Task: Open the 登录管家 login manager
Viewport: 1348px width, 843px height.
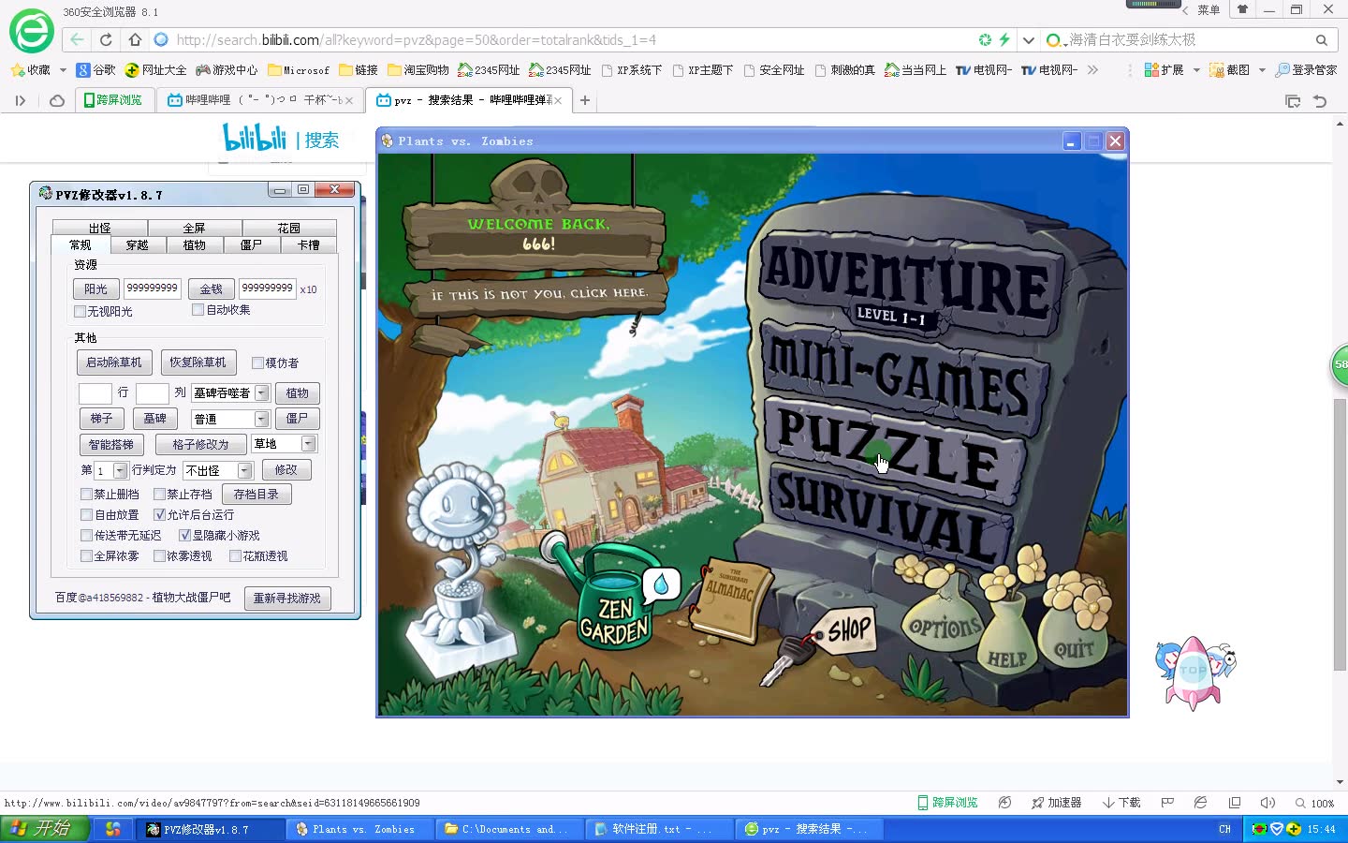Action: (x=1306, y=70)
